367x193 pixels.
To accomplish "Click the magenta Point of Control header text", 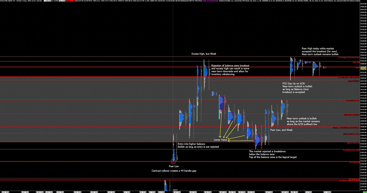I will coord(210,1).
